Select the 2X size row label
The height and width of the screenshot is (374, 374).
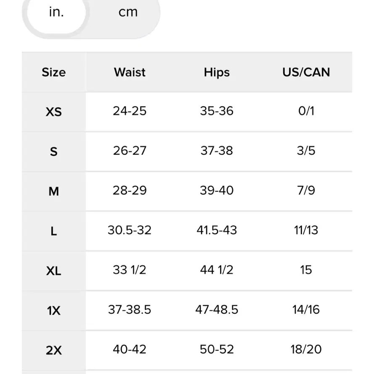point(54,350)
